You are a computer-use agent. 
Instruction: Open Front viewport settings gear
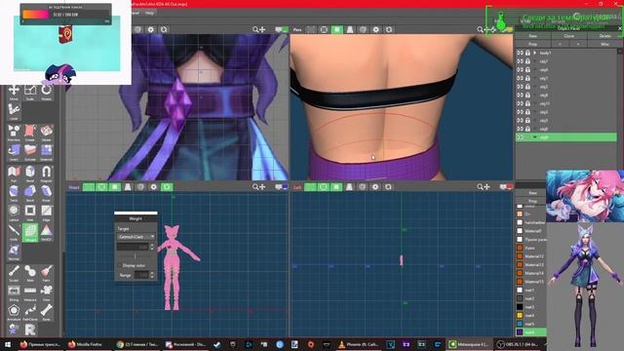(x=154, y=186)
